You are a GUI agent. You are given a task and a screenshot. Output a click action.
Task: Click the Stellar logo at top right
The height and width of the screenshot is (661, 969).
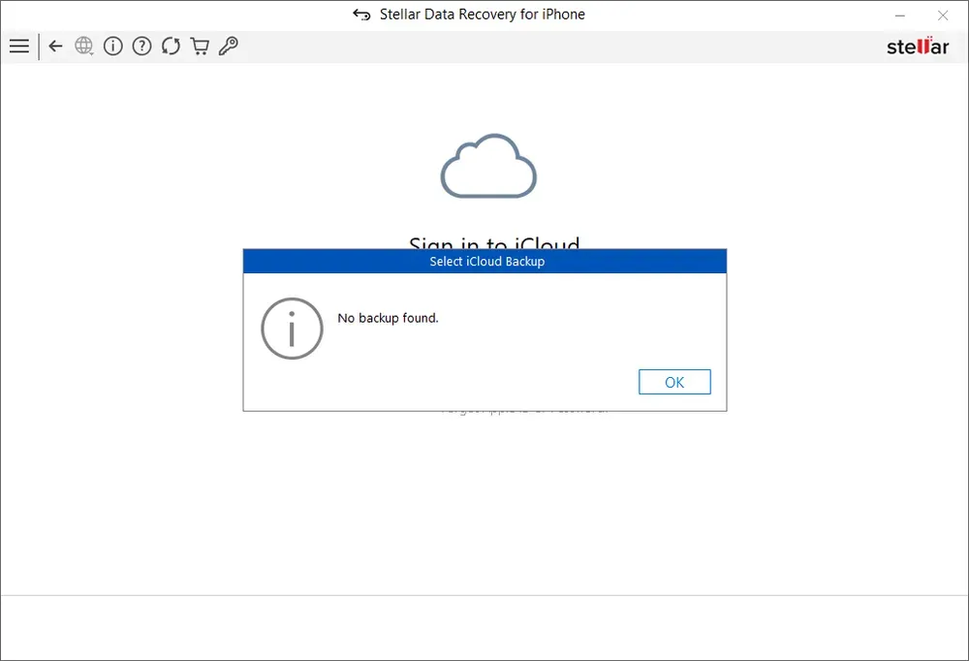click(917, 46)
